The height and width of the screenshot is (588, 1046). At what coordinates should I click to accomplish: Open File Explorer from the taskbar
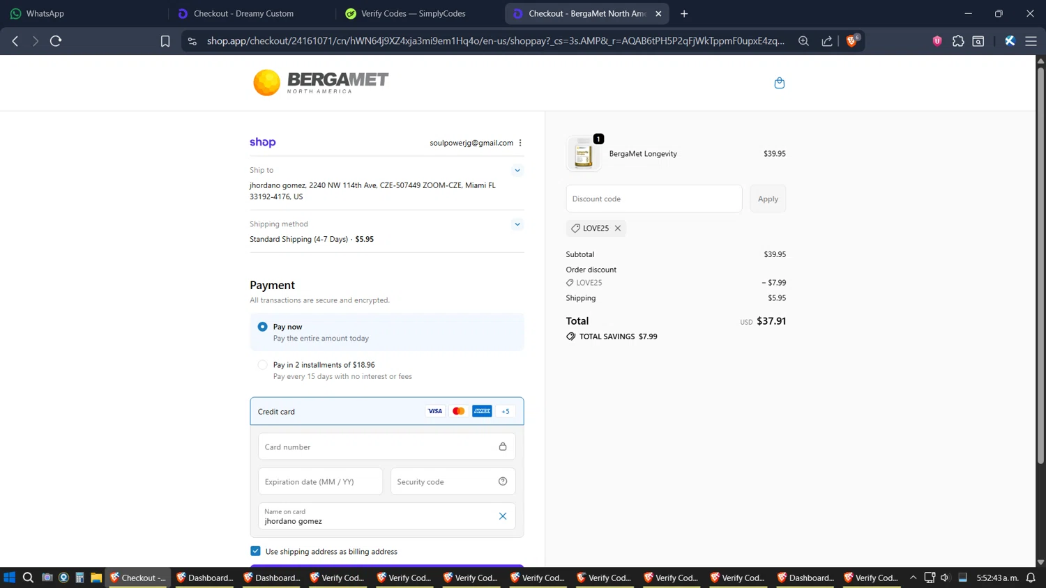click(x=96, y=578)
